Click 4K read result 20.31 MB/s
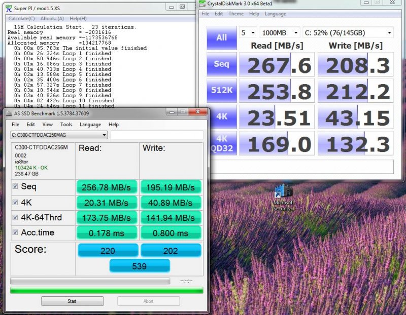Image resolution: width=406 pixels, height=315 pixels. point(107,203)
